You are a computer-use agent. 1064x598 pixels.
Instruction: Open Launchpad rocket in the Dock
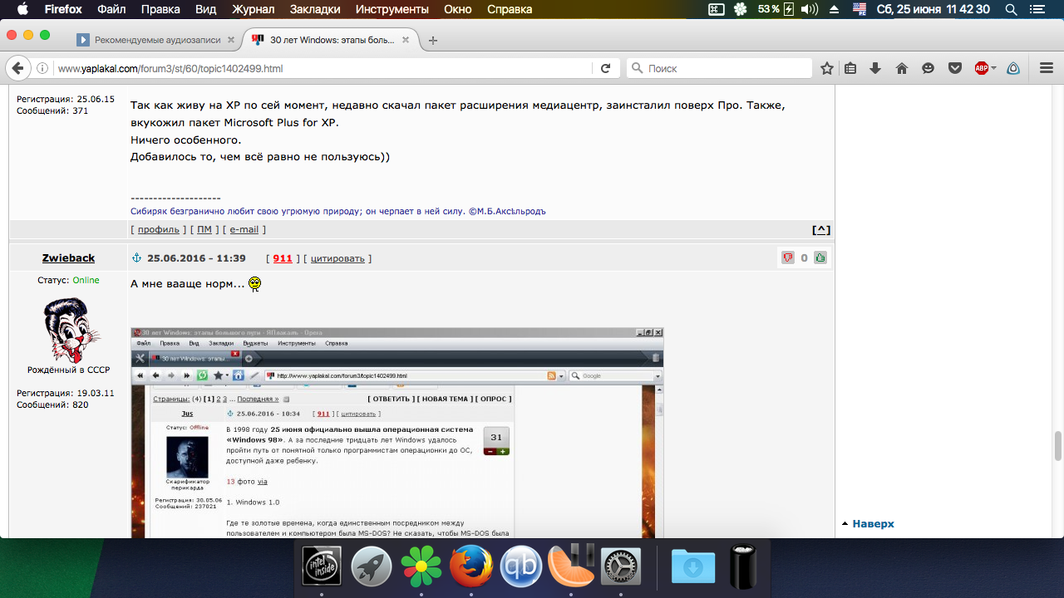tap(372, 566)
